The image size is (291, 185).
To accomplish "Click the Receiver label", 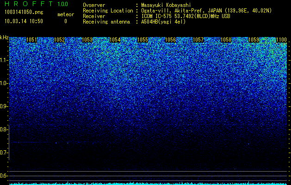I will pos(94,16).
